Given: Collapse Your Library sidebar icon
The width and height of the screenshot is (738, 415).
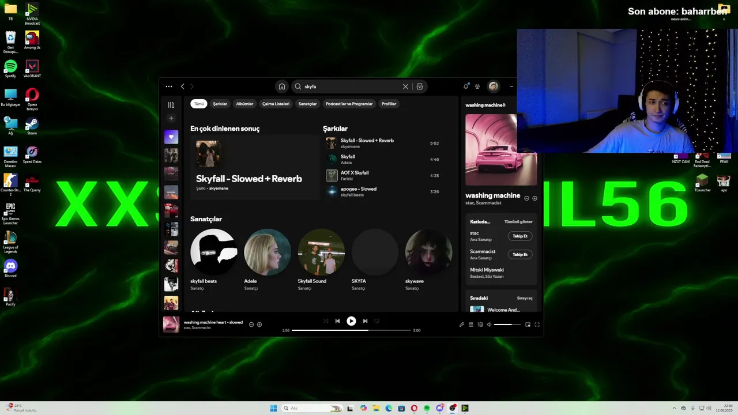Looking at the screenshot, I should [x=171, y=105].
